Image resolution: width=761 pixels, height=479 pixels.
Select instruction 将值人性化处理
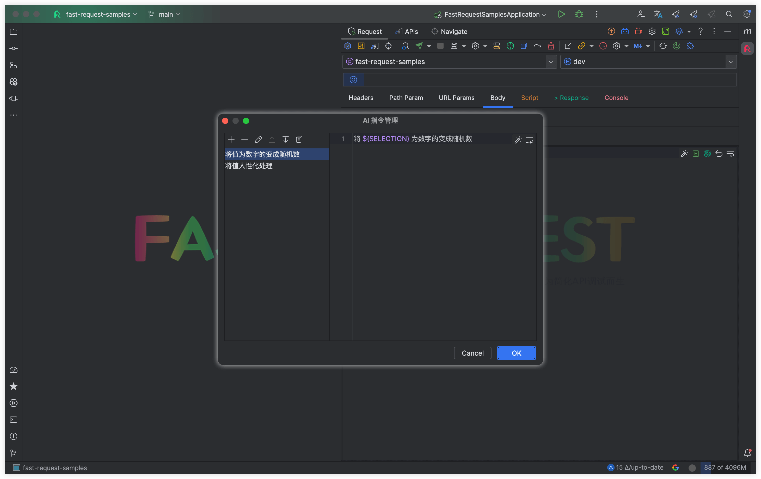coord(249,166)
